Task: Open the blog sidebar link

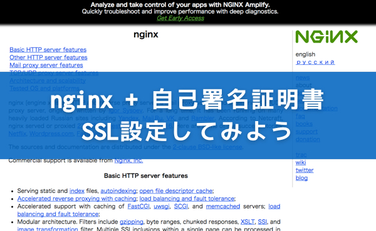Action: pos(301,178)
